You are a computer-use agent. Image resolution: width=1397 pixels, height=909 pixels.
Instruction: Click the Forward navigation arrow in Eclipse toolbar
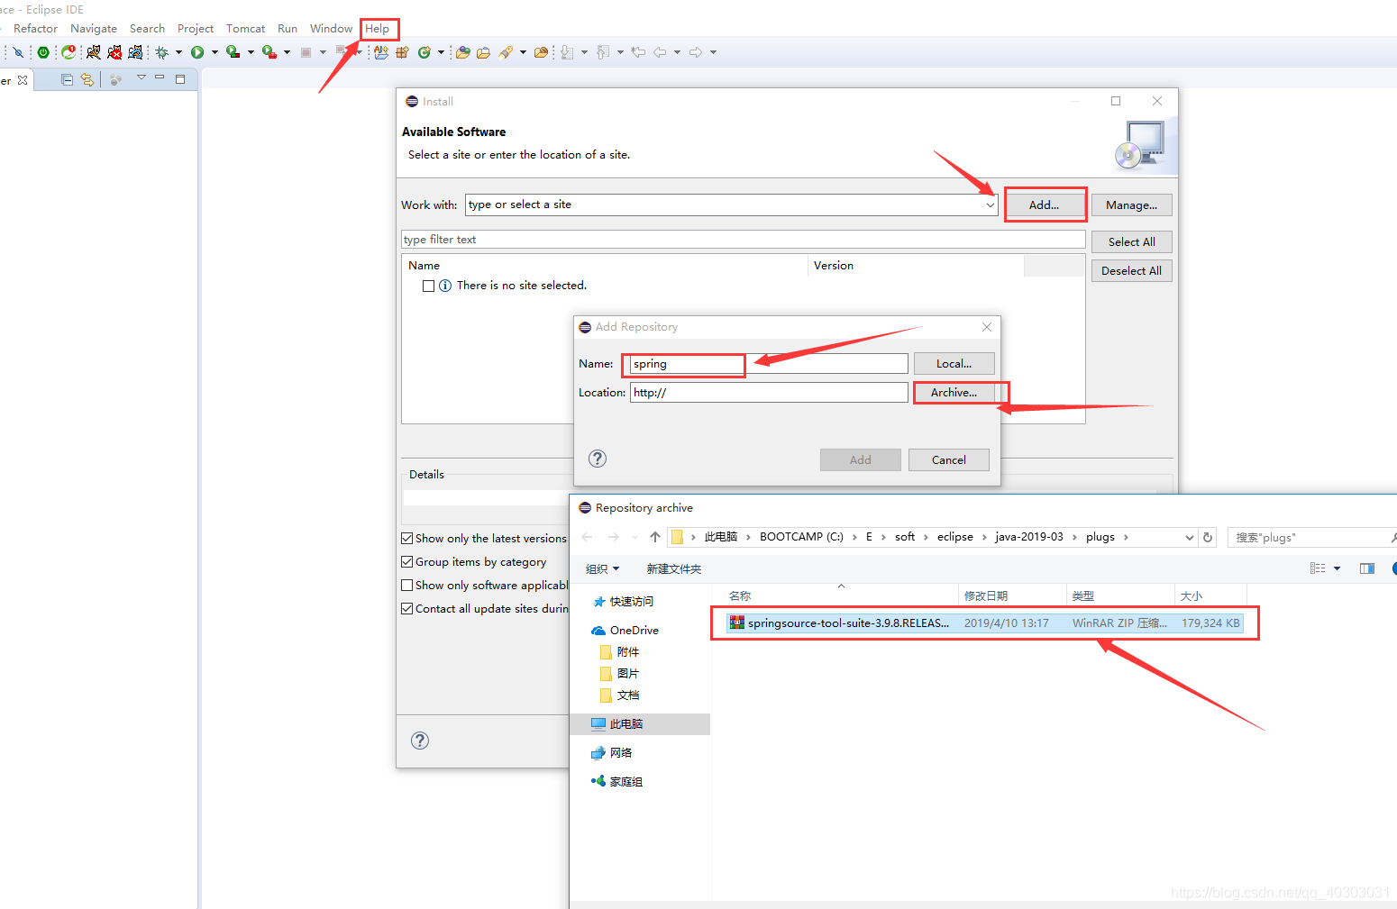[x=695, y=52]
